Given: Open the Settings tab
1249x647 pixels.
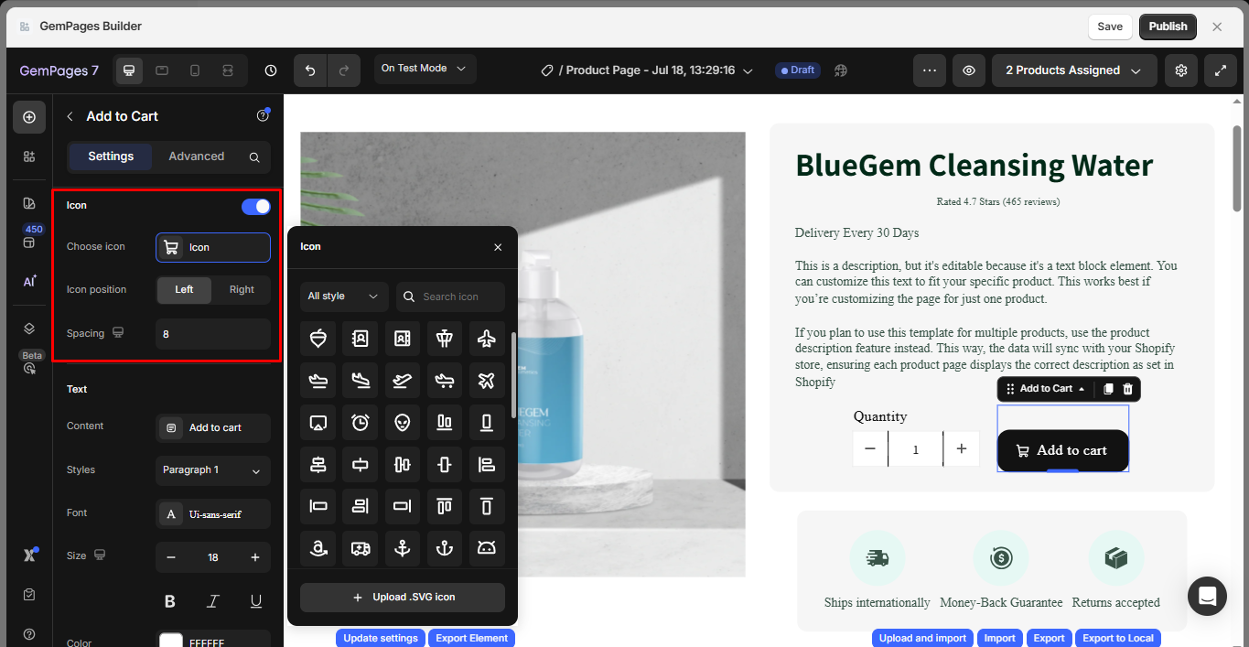Looking at the screenshot, I should [x=111, y=156].
